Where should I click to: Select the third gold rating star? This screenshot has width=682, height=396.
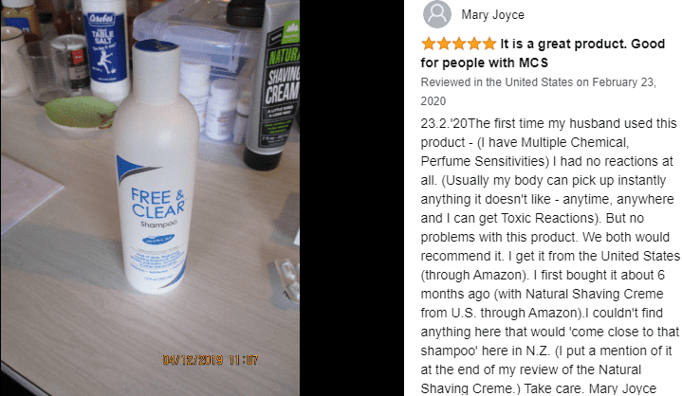[x=459, y=44]
